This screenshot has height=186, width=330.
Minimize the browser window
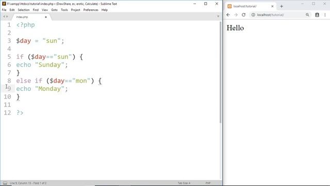coord(303,4)
